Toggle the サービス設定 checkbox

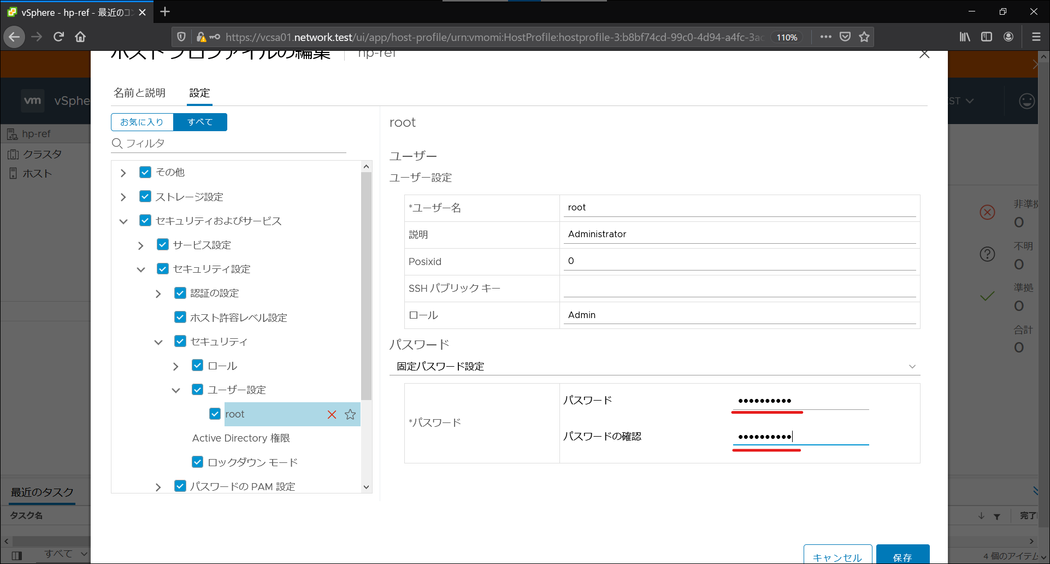pyautogui.click(x=163, y=244)
